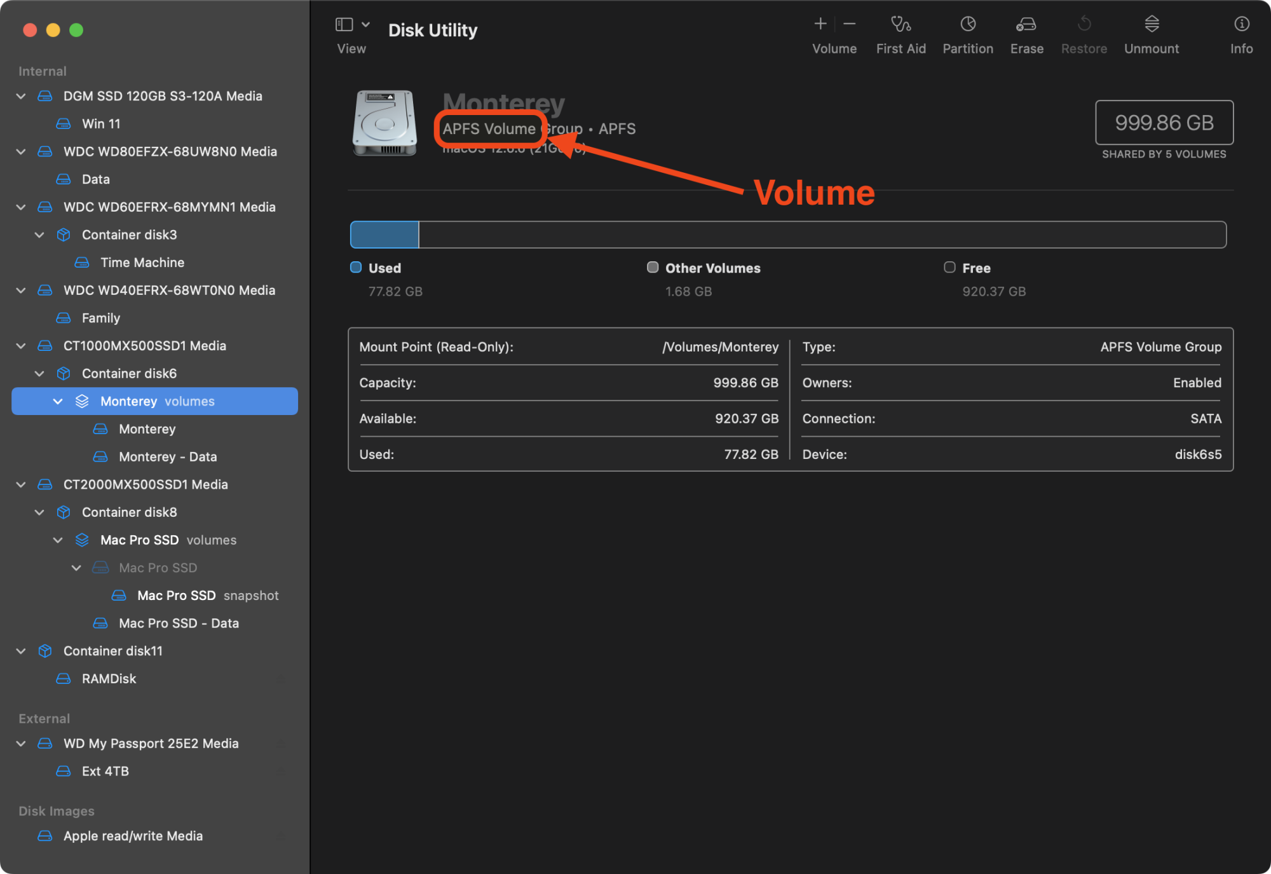Select the RAMDisk volume
1271x874 pixels.
(109, 679)
